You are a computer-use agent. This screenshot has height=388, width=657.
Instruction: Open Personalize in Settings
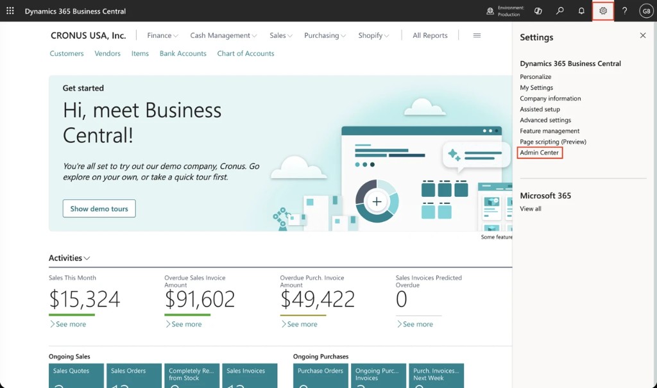pos(536,77)
